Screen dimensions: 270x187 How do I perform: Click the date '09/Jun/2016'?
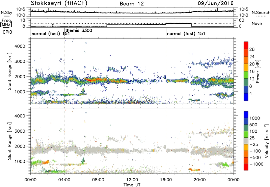pos(216,3)
